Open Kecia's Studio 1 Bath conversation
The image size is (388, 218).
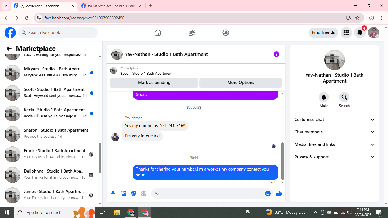(50, 114)
